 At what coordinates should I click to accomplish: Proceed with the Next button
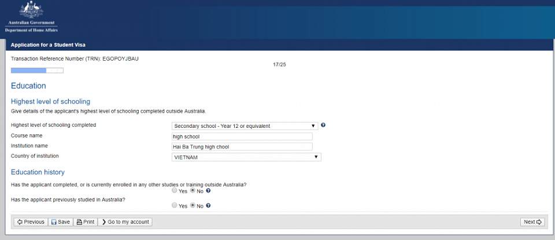(x=532, y=221)
